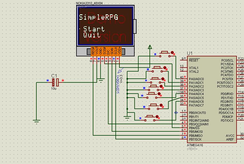Click the RESET pin label on U1
The width and height of the screenshot is (244, 164).
194,60
